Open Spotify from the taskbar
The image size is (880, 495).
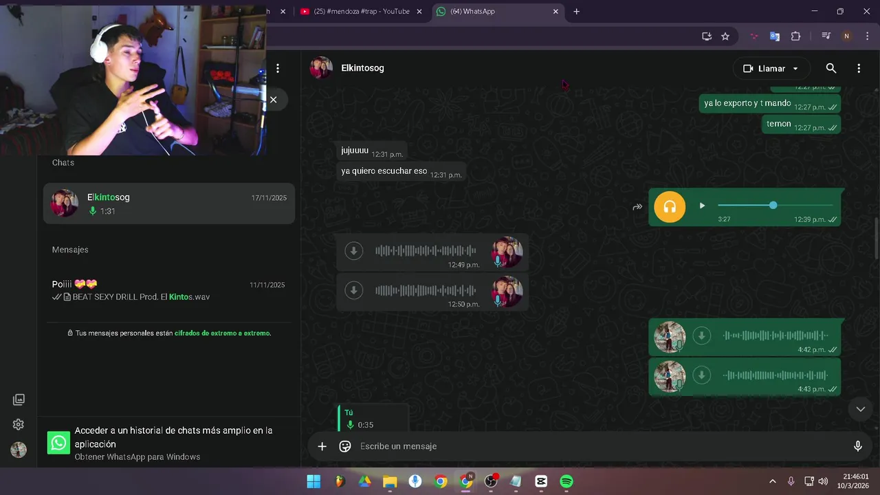[x=566, y=481]
